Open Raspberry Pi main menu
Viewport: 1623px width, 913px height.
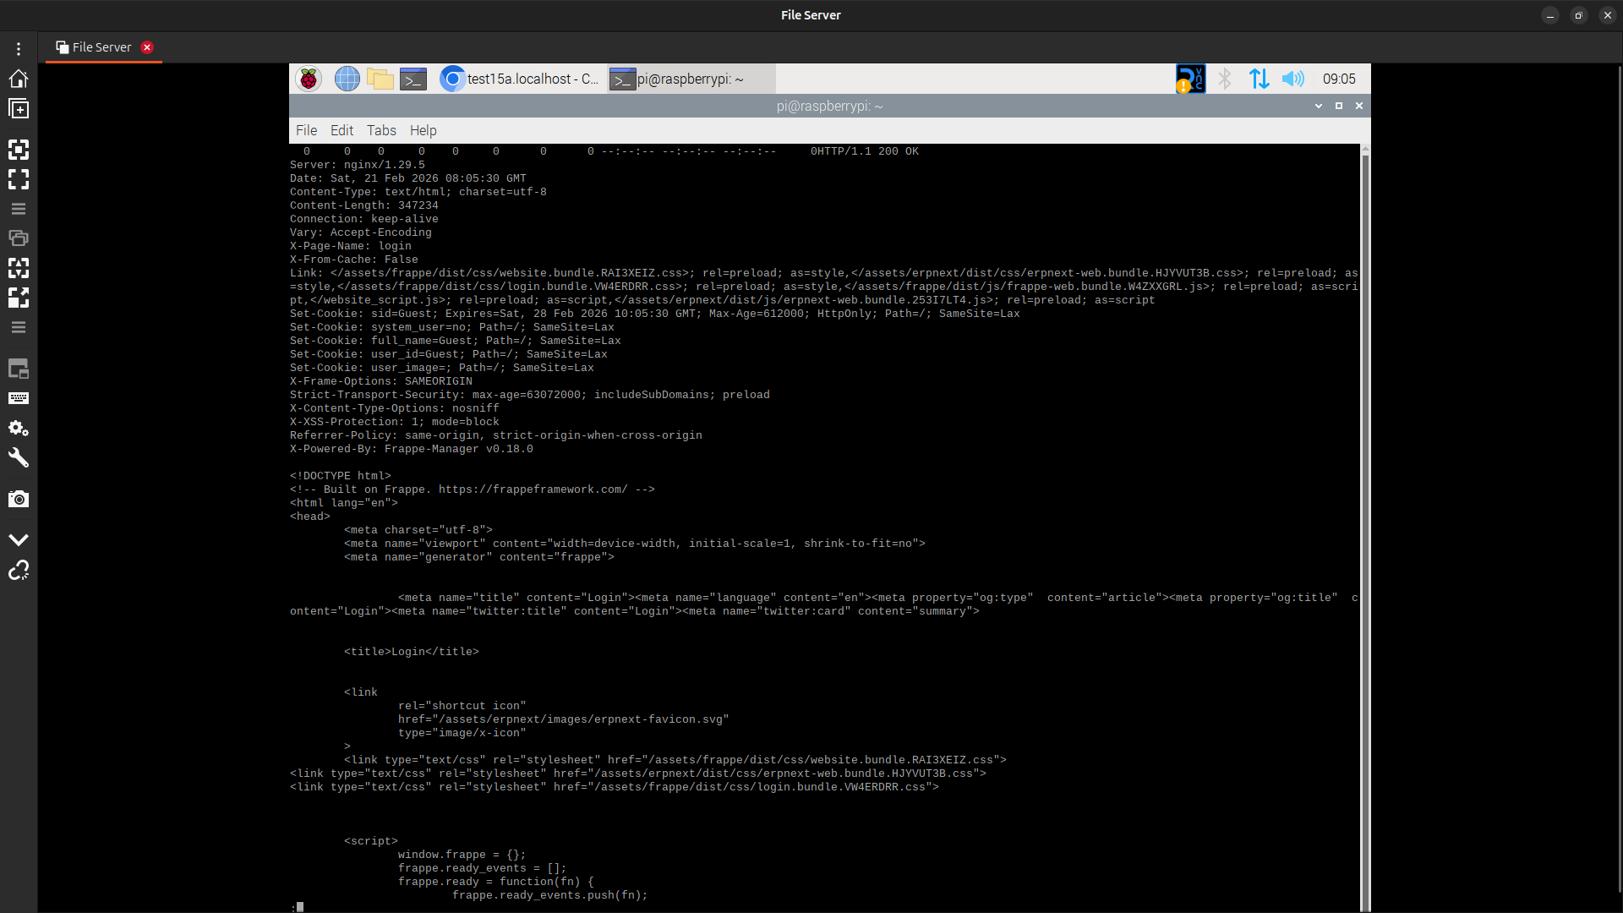click(x=309, y=79)
